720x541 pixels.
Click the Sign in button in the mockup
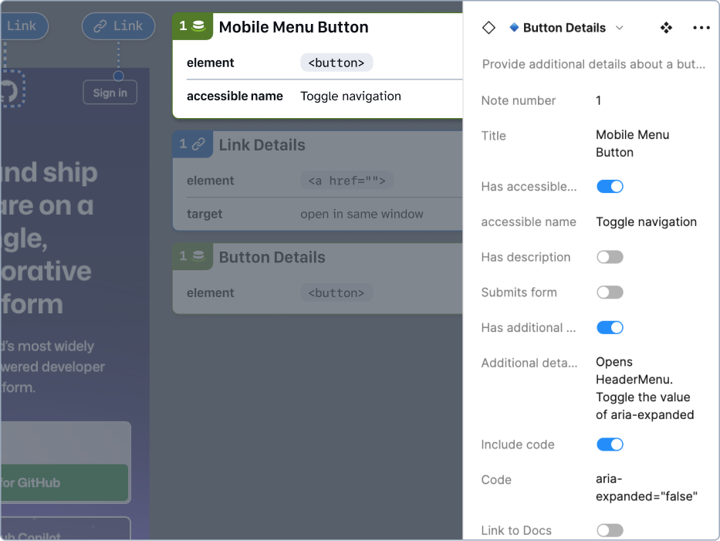[110, 93]
